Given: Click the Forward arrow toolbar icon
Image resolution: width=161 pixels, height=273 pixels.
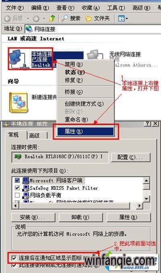Looking at the screenshot, I should pos(36,19).
